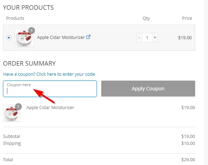
Task: Click the moisturizer thumbnail in Order Summary
Action: (x=11, y=113)
